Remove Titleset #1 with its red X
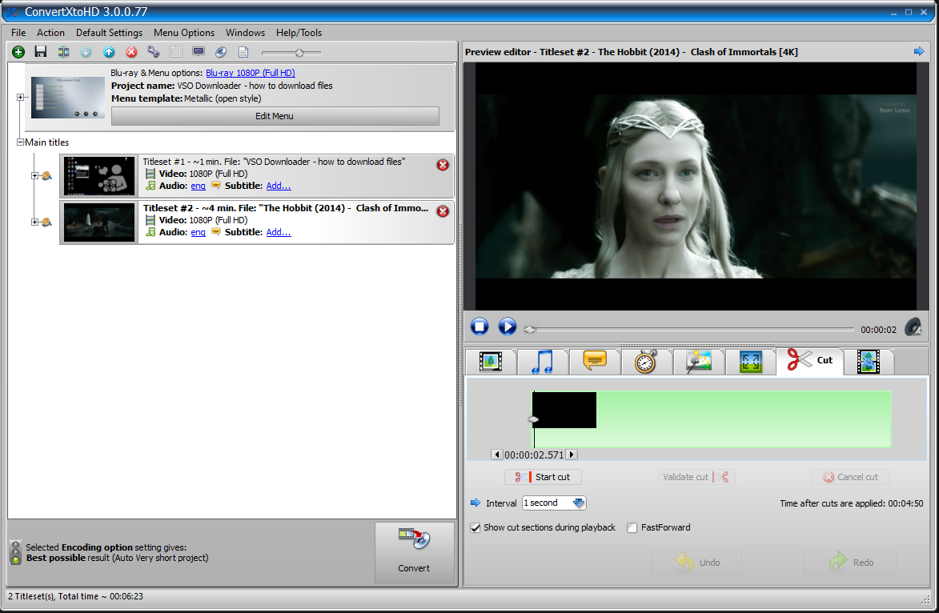Screen dimensions: 939x613 [443, 165]
